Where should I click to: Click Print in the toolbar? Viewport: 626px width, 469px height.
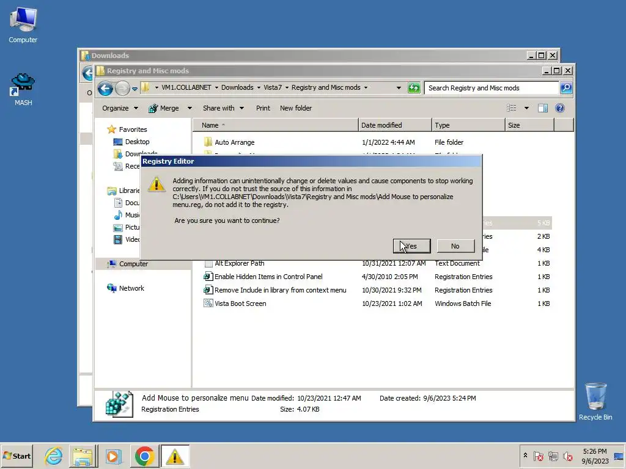(263, 108)
